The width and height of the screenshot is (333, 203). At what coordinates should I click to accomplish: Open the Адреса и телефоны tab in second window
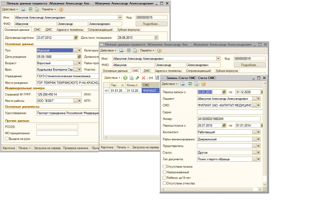click(167, 71)
